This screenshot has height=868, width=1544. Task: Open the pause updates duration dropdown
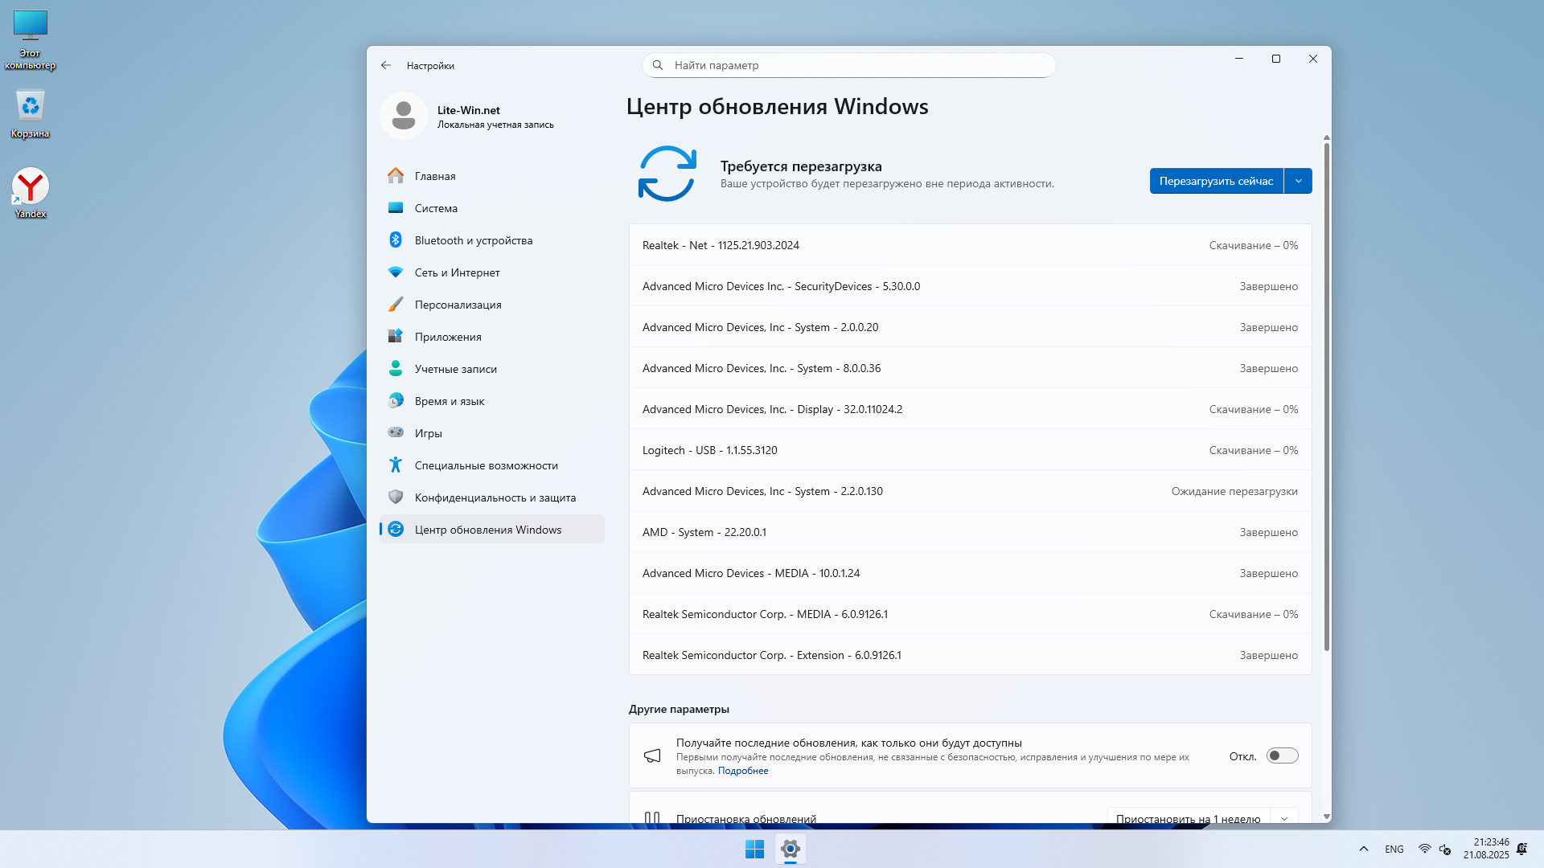pyautogui.click(x=1283, y=817)
